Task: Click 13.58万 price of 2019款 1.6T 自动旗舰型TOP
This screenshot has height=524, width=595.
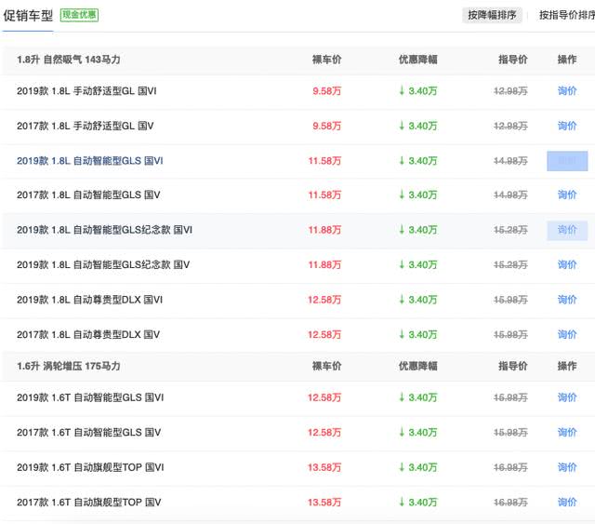Action: pyautogui.click(x=324, y=467)
